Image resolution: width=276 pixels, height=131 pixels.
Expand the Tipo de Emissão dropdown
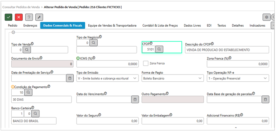coord(107,78)
